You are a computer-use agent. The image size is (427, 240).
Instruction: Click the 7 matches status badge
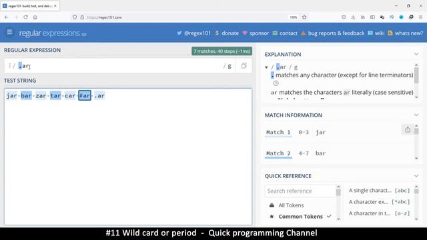[222, 51]
